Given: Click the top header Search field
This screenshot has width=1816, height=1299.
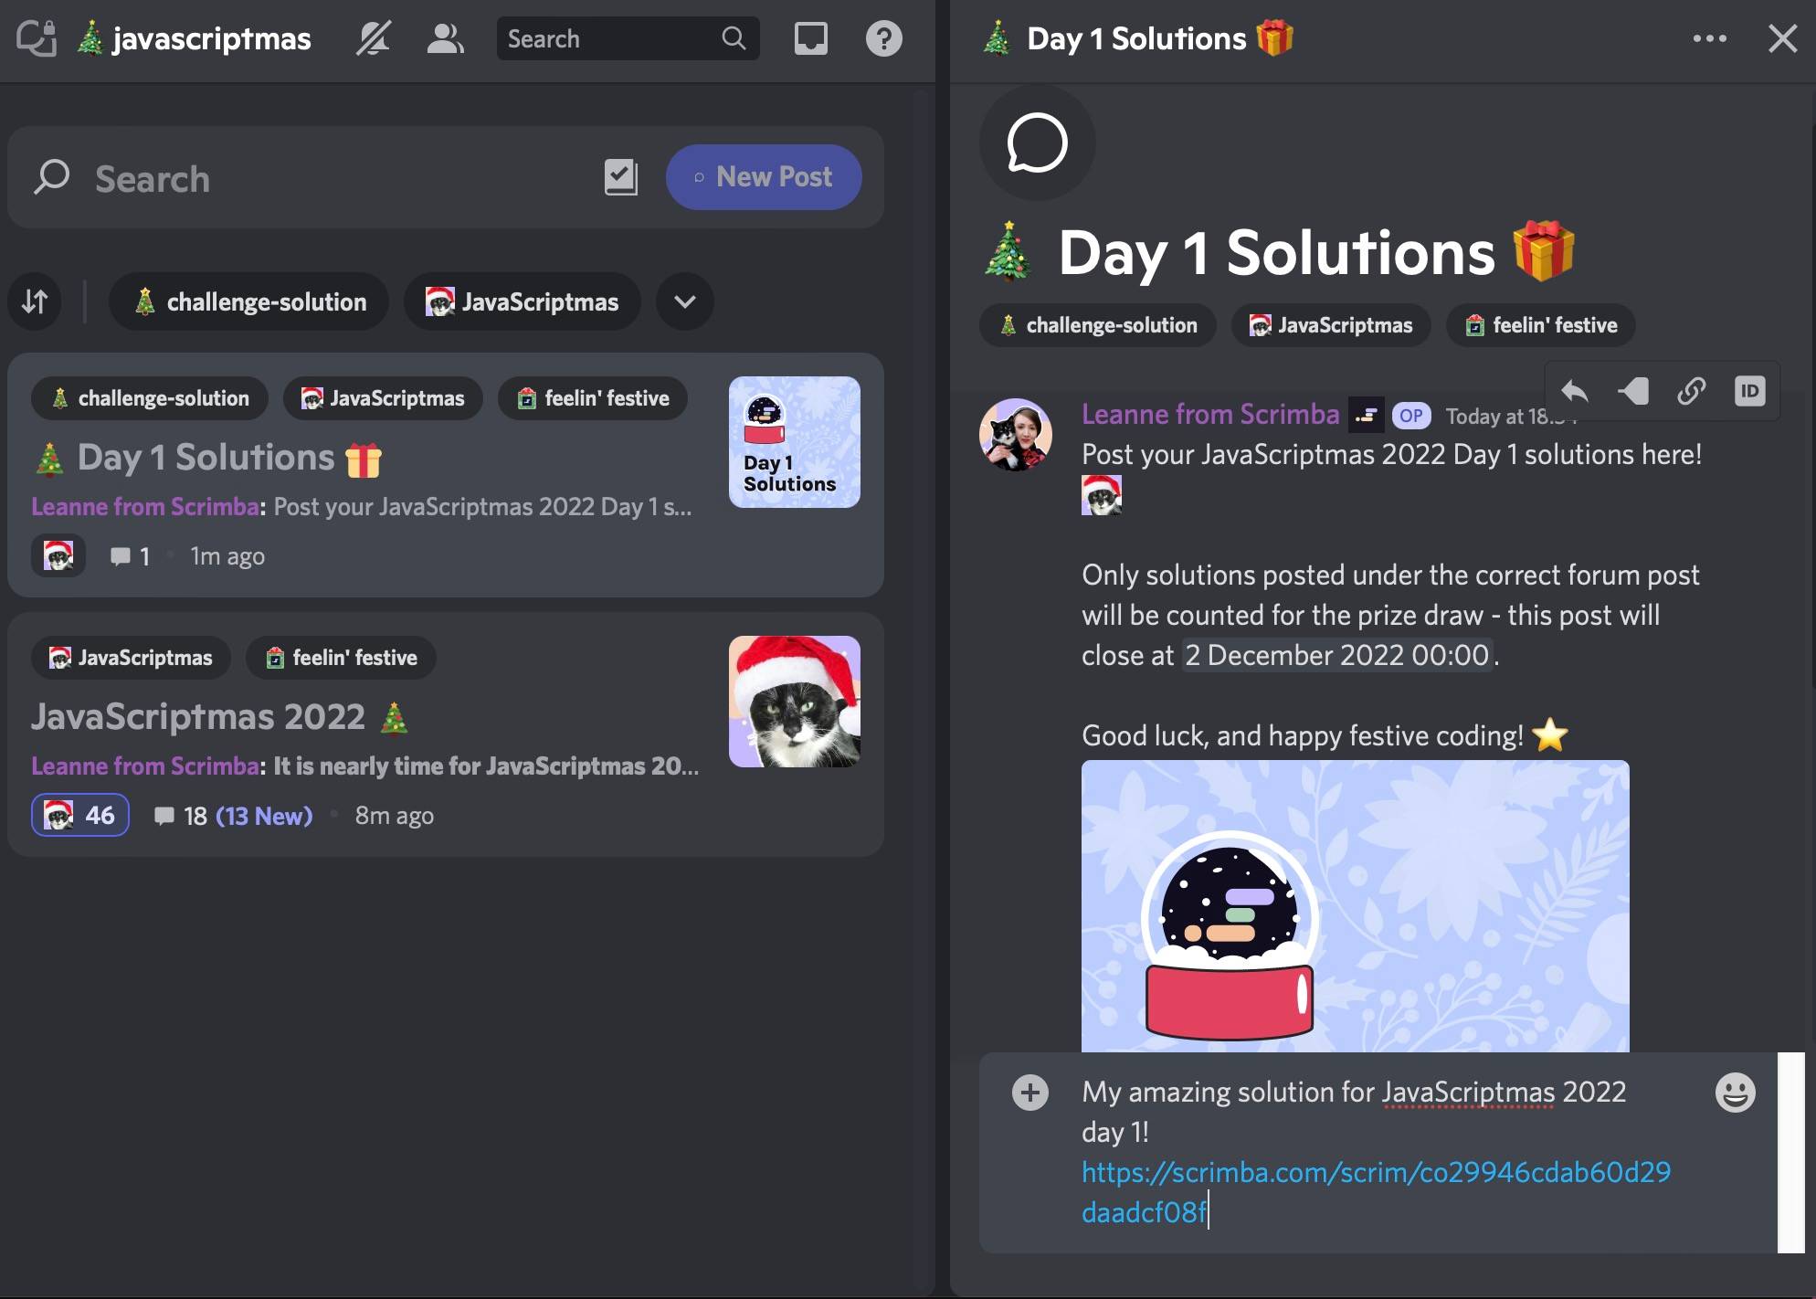Looking at the screenshot, I should point(628,38).
